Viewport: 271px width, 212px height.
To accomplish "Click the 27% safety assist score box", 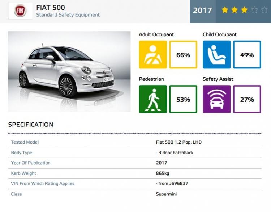I will [247, 99].
